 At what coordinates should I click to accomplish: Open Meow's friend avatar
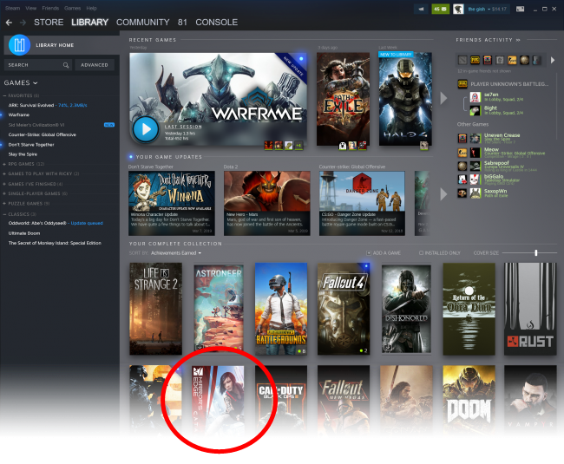pos(475,153)
